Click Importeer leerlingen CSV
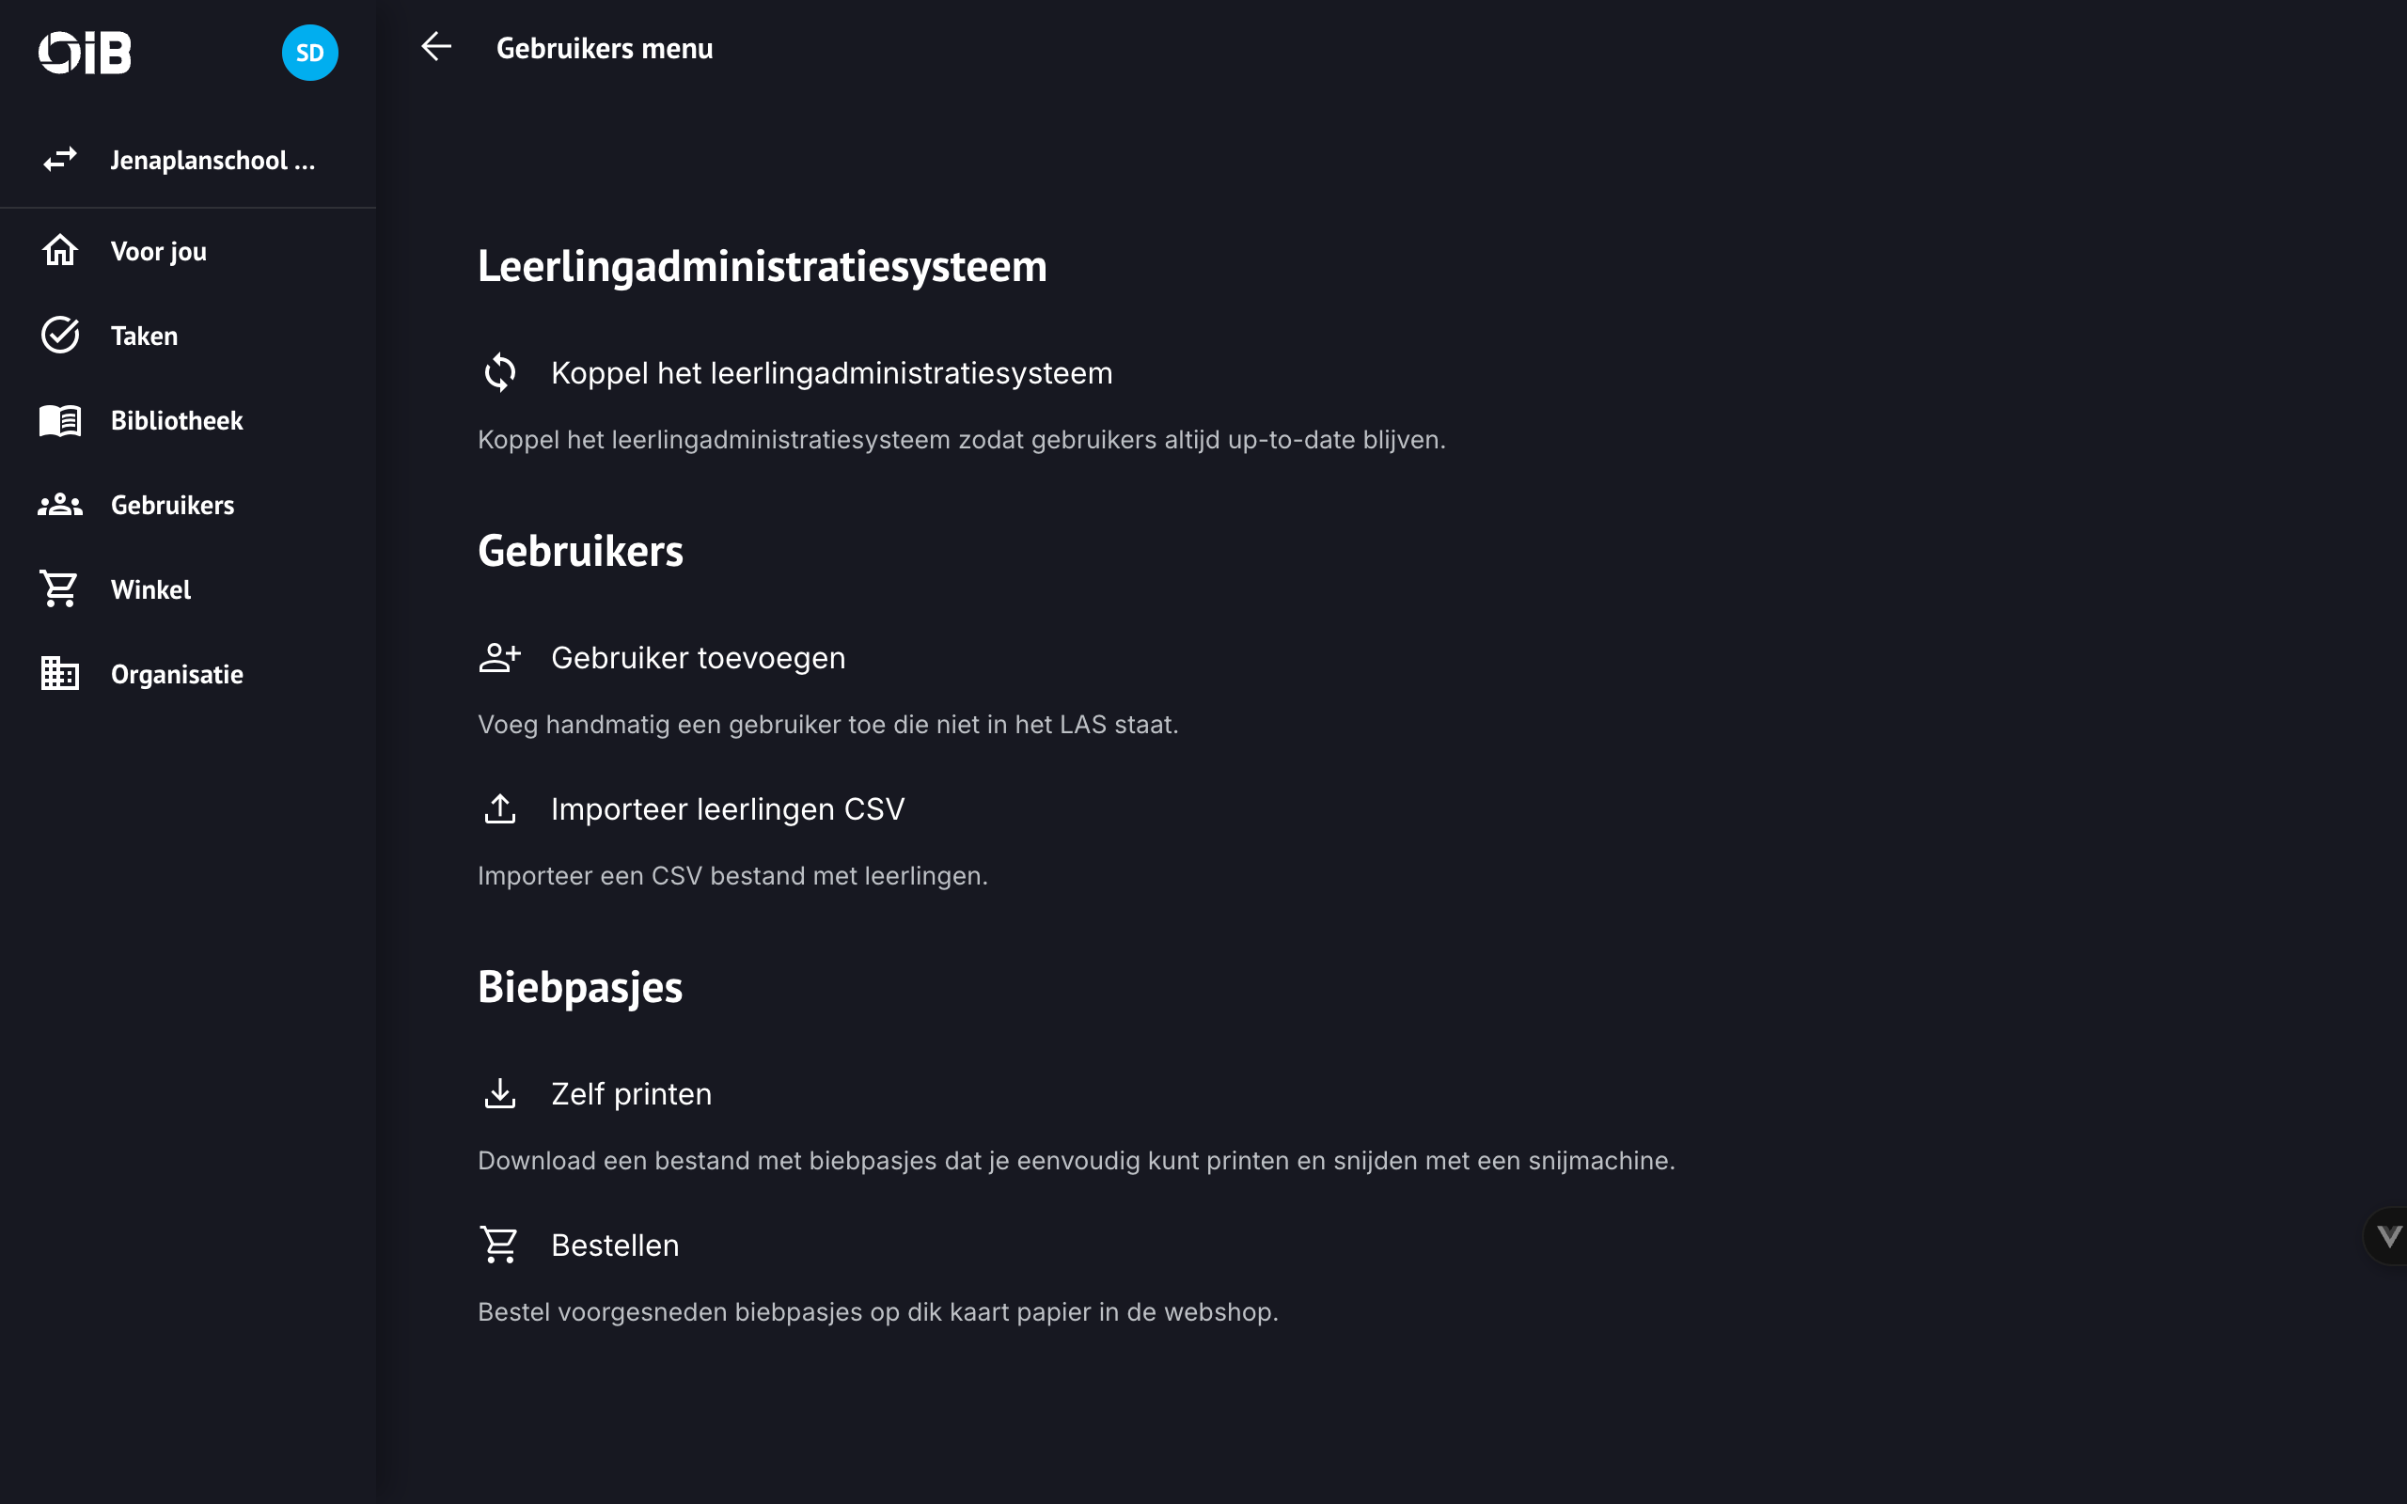Viewport: 2407px width, 1504px height. click(727, 808)
